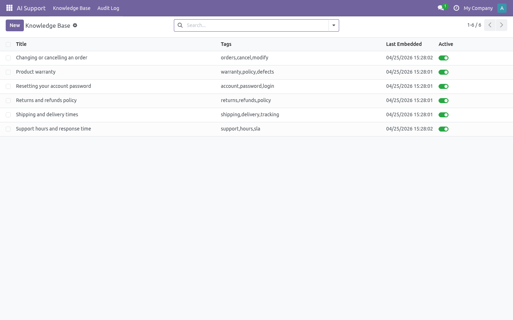
Task: Open the Product warranty article
Action: click(x=36, y=72)
